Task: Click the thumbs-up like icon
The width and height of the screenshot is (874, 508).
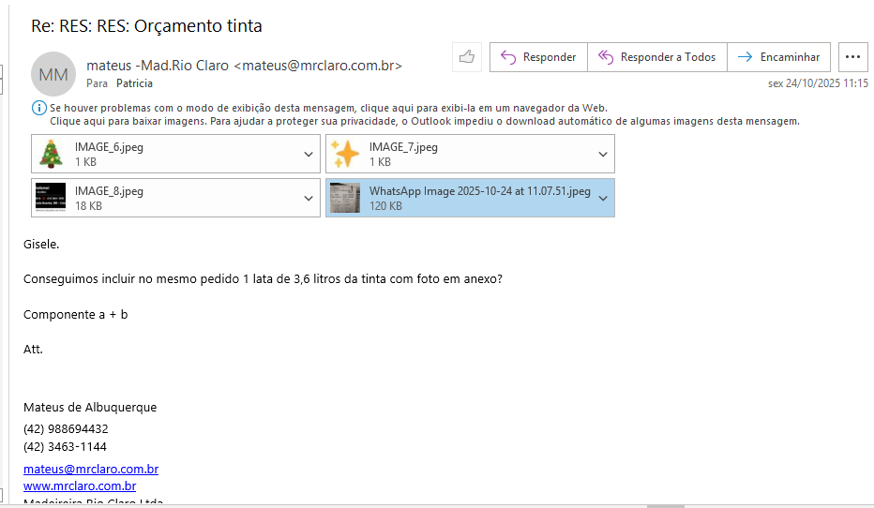Action: tap(466, 57)
